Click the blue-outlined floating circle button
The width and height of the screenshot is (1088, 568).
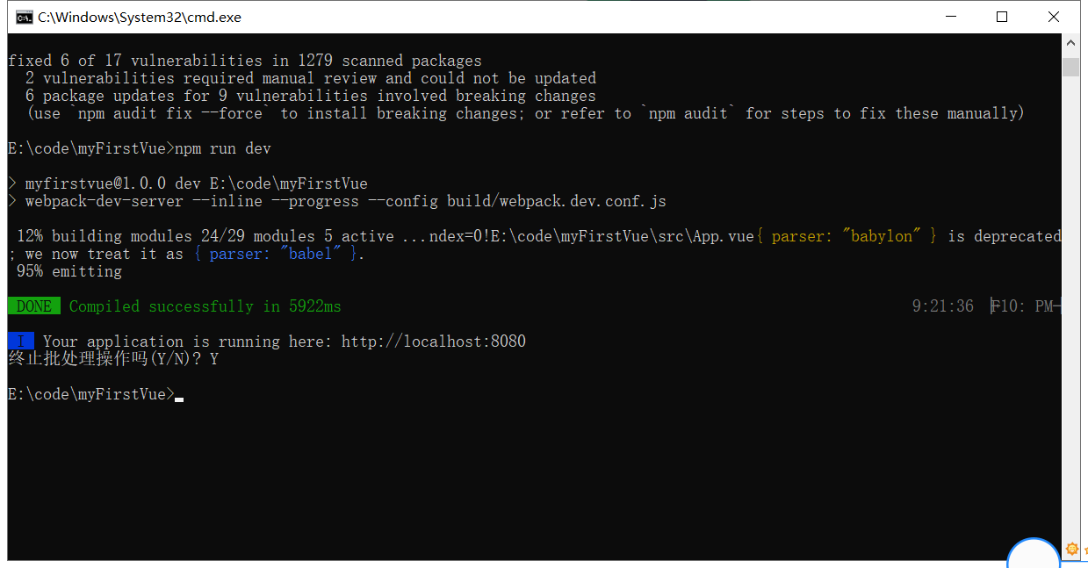point(1034,556)
